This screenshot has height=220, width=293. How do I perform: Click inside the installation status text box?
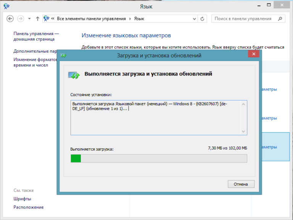tap(159, 118)
